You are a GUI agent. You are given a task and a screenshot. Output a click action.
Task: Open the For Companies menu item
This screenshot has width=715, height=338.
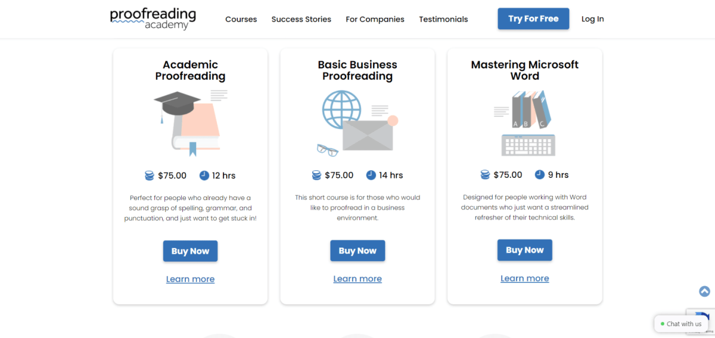[x=375, y=19]
